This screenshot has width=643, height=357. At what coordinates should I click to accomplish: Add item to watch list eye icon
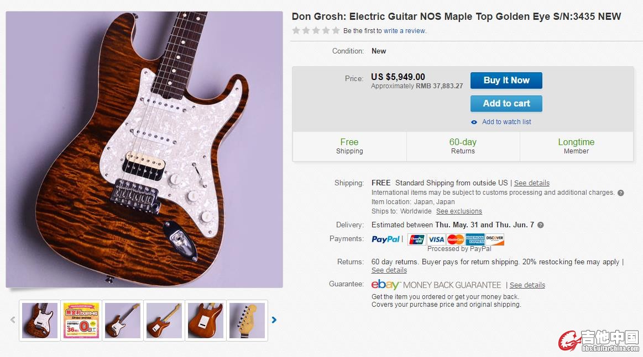click(x=474, y=122)
